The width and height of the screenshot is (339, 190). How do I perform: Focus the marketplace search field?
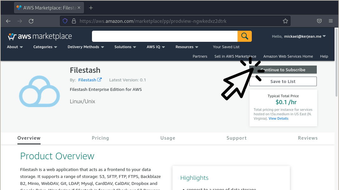click(165, 36)
